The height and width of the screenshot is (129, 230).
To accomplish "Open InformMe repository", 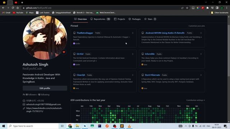I will [x=149, y=54].
